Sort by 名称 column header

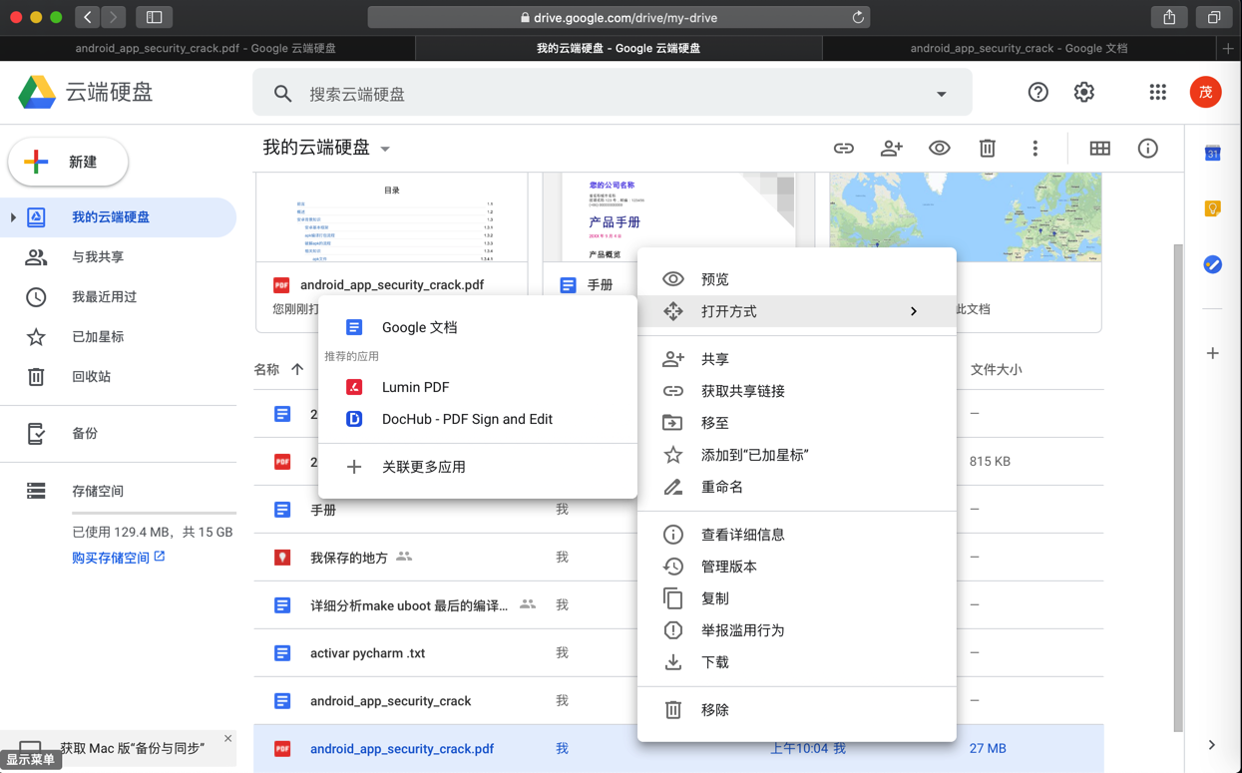(266, 369)
